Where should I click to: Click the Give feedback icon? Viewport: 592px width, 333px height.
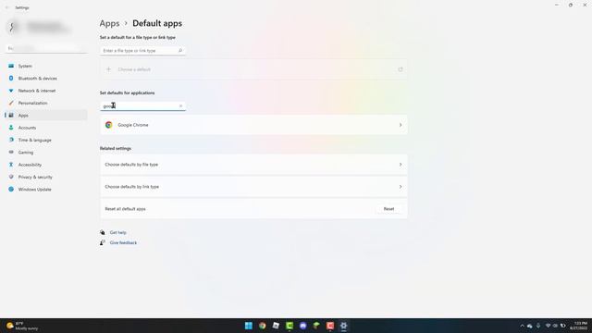[103, 242]
